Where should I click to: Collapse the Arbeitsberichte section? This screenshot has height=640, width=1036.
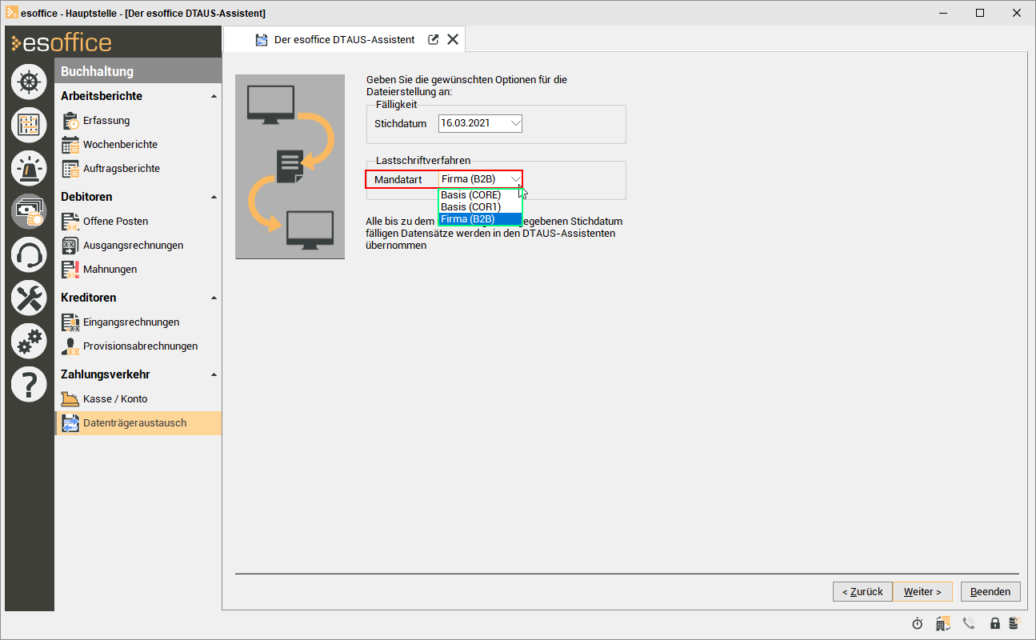(x=214, y=97)
